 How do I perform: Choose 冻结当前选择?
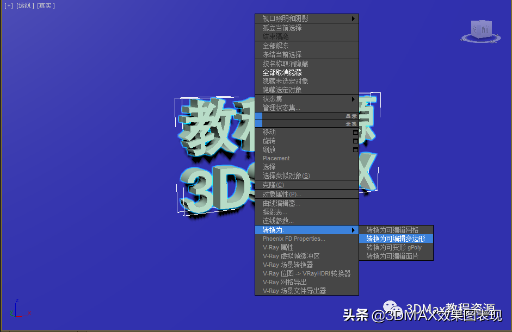(x=307, y=54)
